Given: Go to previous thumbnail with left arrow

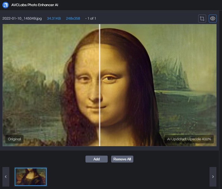Looking at the screenshot, I should (6, 177).
